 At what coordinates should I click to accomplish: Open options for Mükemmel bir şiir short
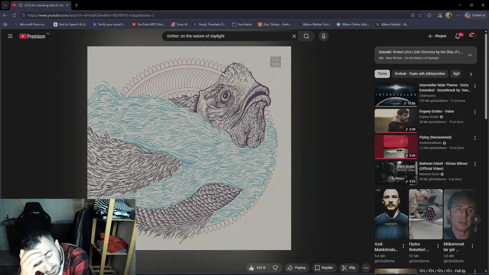pos(472,246)
